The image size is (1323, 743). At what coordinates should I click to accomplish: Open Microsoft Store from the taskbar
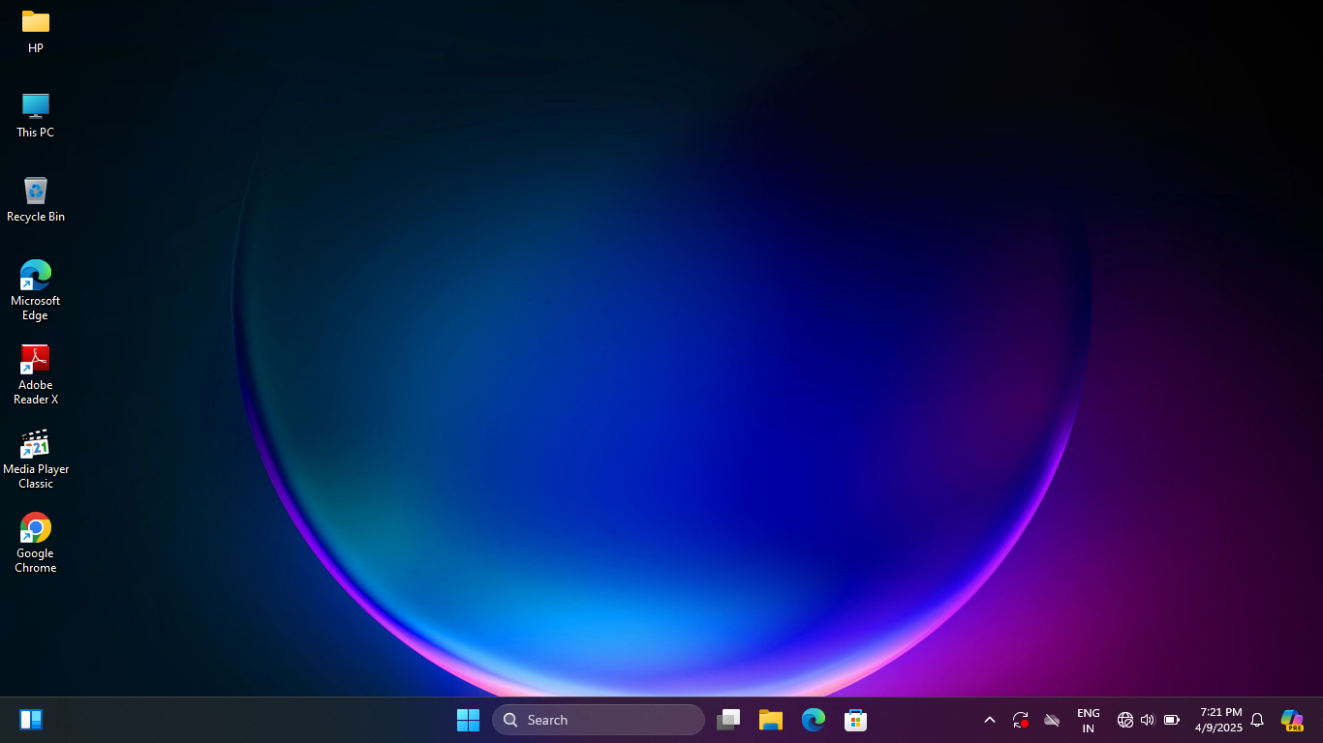[x=855, y=720]
